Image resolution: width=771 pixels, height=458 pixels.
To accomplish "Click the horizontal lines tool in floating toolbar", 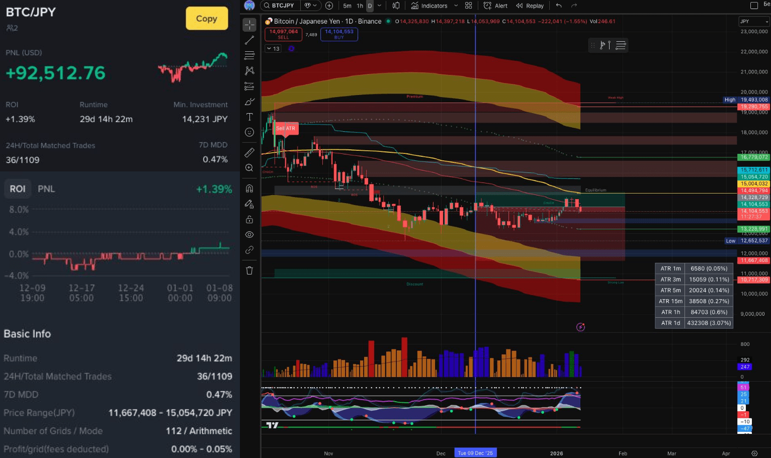I will (x=621, y=45).
